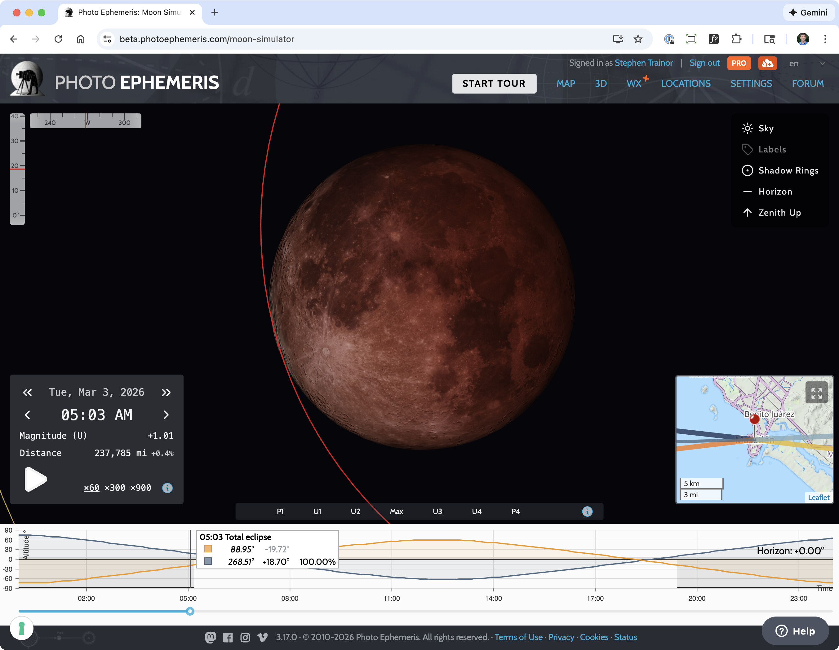The width and height of the screenshot is (839, 650).
Task: Bookmark page with star icon
Action: [x=638, y=39]
